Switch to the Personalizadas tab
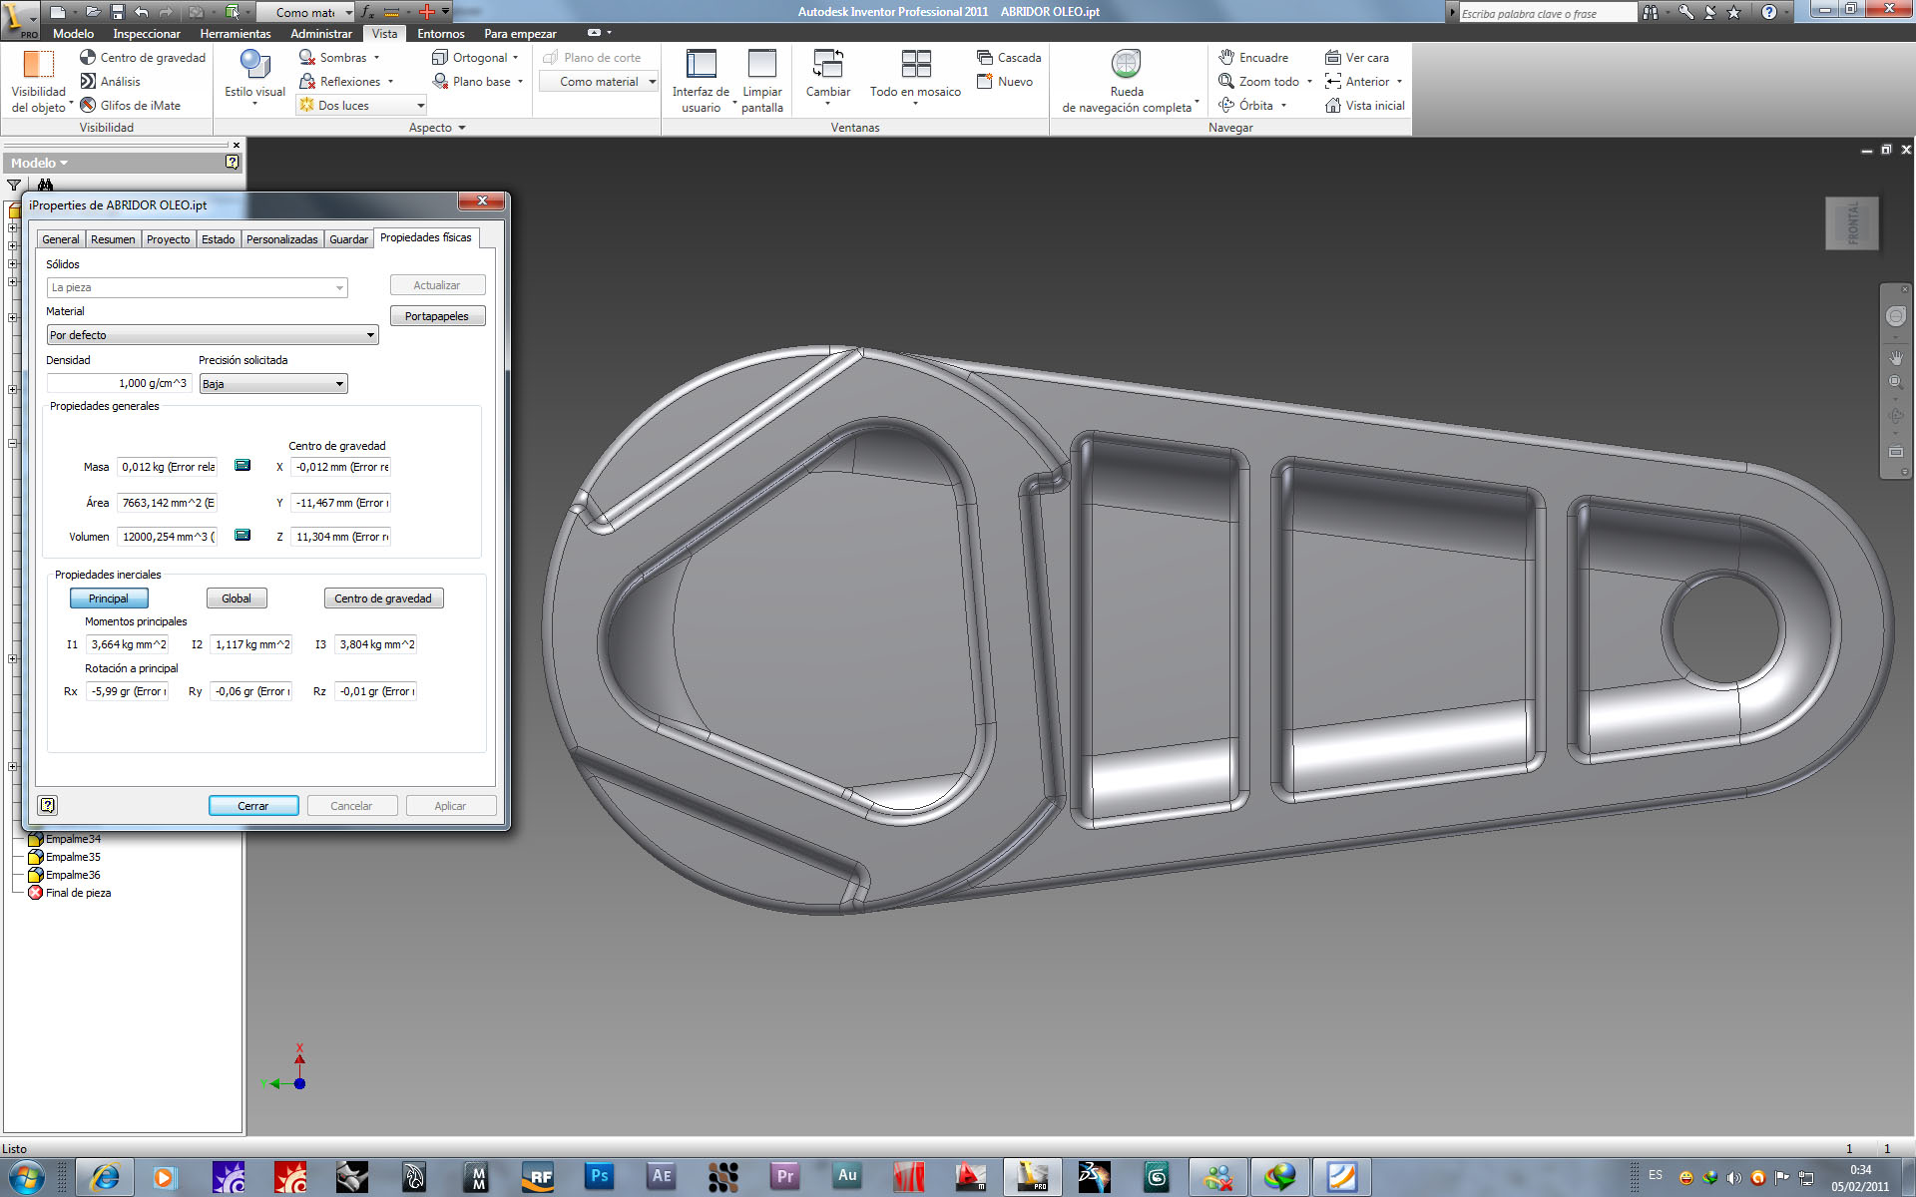The width and height of the screenshot is (1916, 1197). pyautogui.click(x=281, y=239)
